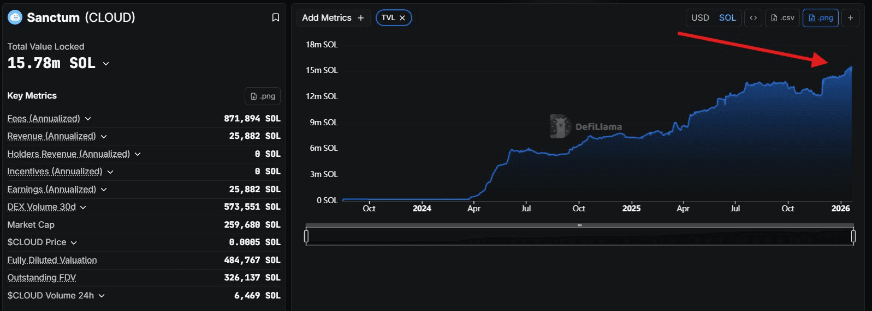Expand the $CLOUD Price details
Screen dimensions: 872x311
pos(74,242)
